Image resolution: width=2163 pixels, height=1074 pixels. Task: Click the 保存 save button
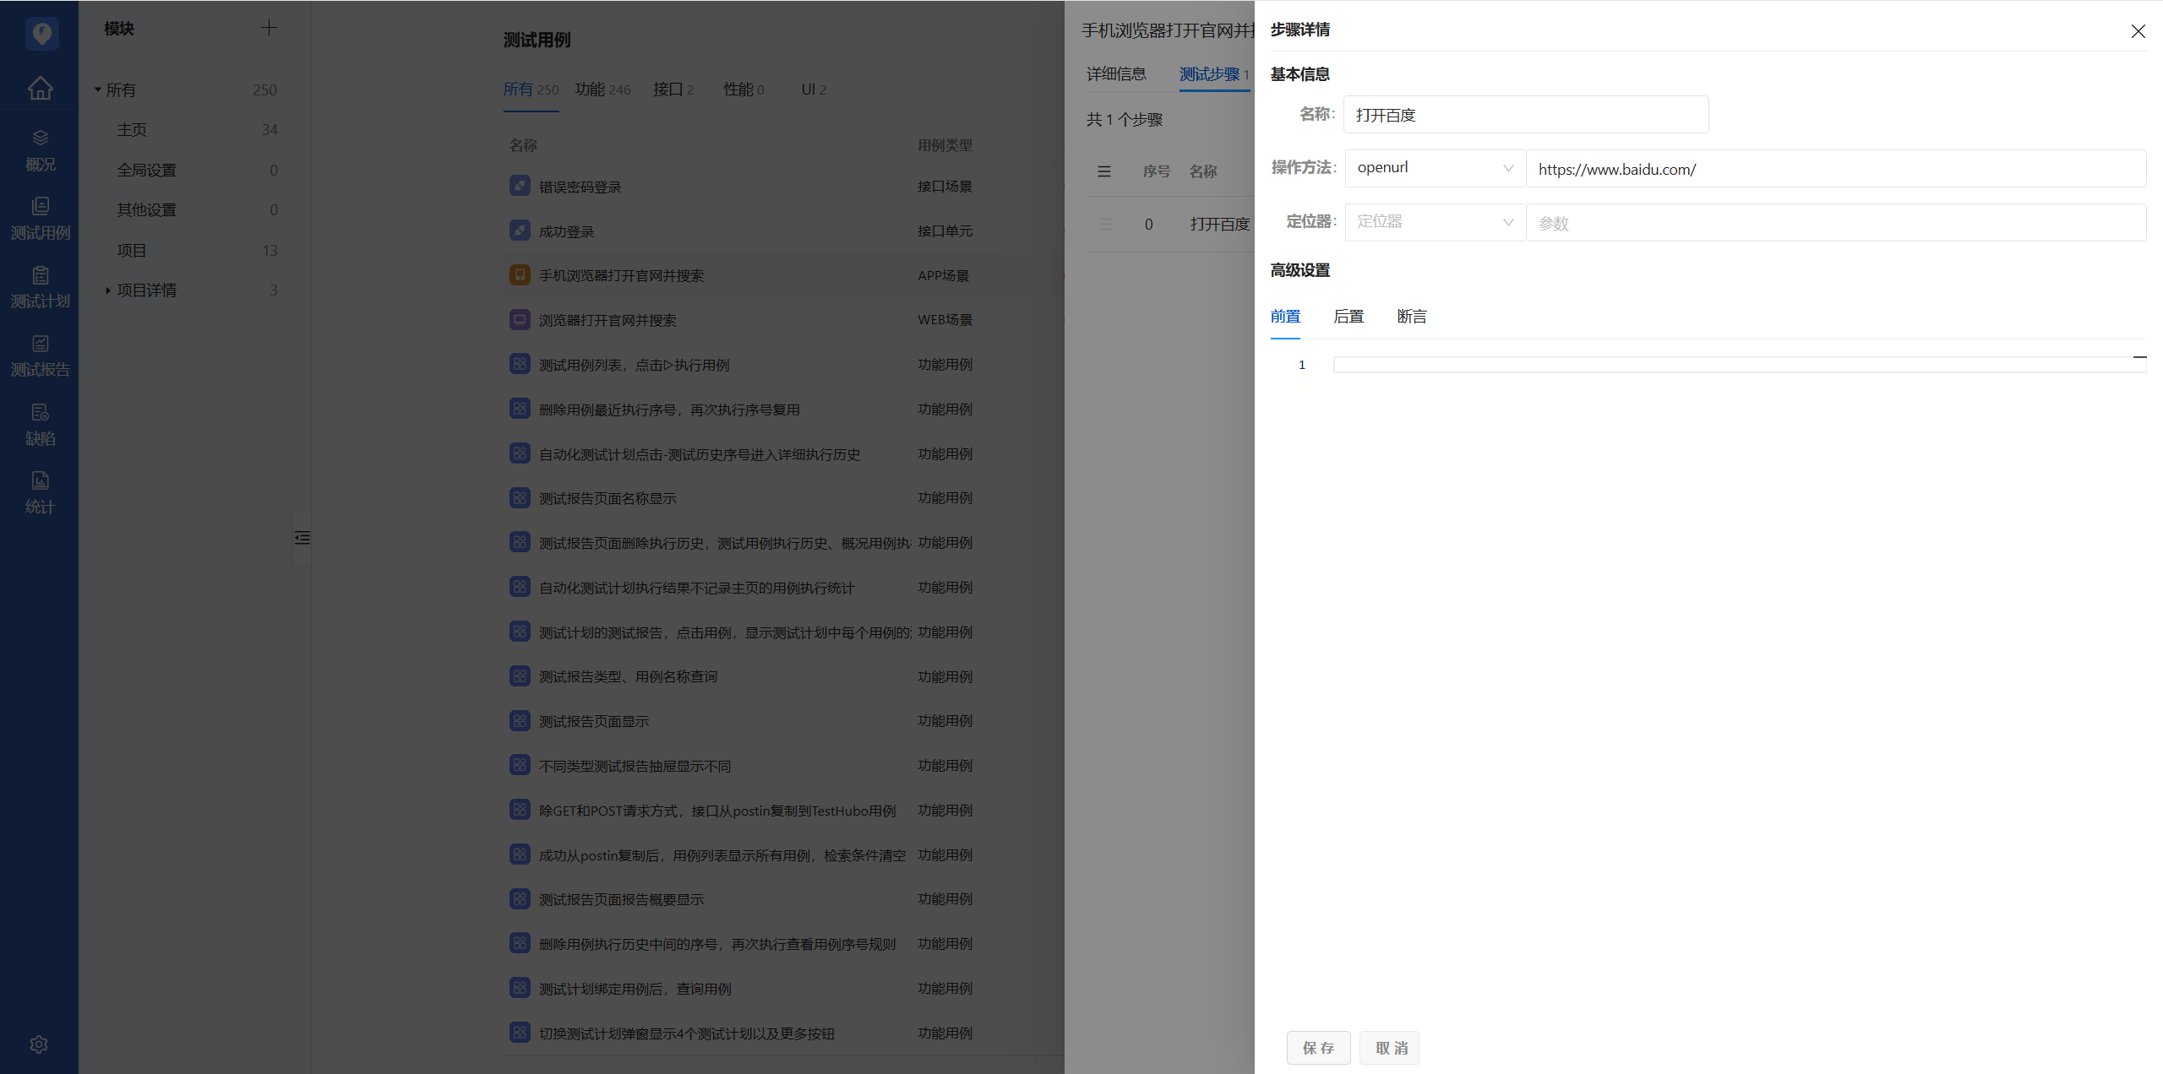coord(1318,1048)
